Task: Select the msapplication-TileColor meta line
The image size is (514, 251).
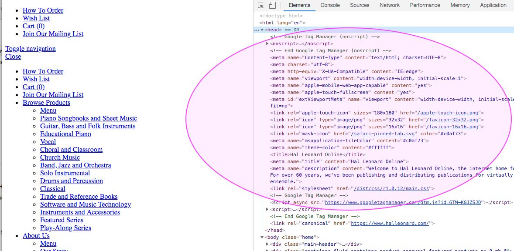Action: pos(350,141)
